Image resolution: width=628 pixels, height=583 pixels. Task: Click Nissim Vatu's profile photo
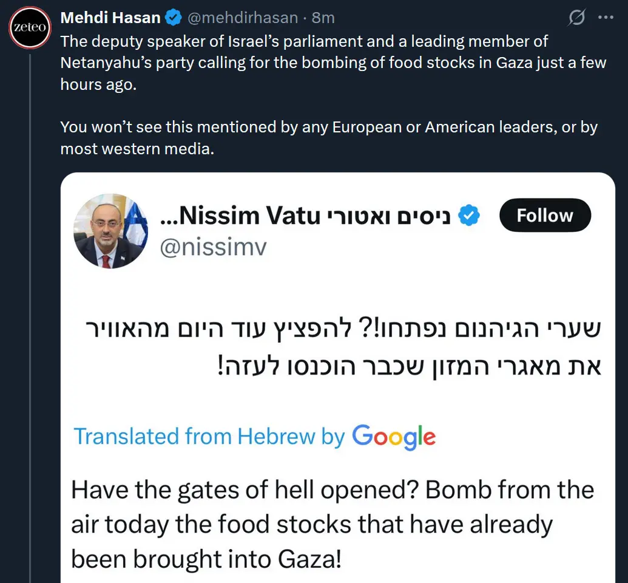pos(110,231)
